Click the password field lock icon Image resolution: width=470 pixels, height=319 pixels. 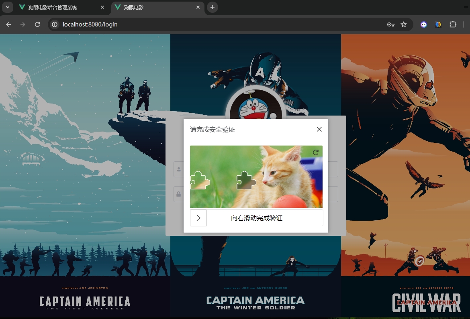[x=179, y=194]
